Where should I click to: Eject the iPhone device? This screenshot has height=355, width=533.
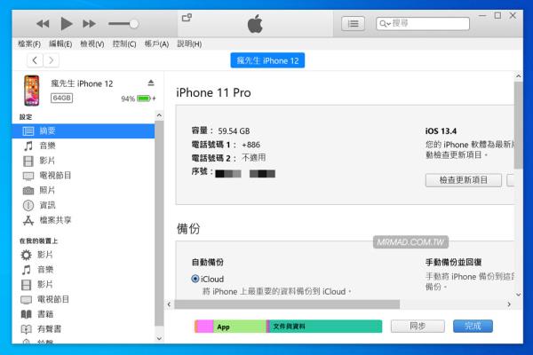tap(151, 83)
